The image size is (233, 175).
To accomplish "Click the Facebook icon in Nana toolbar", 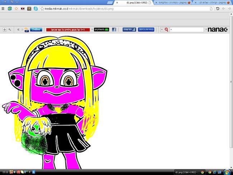I will coord(114,29).
